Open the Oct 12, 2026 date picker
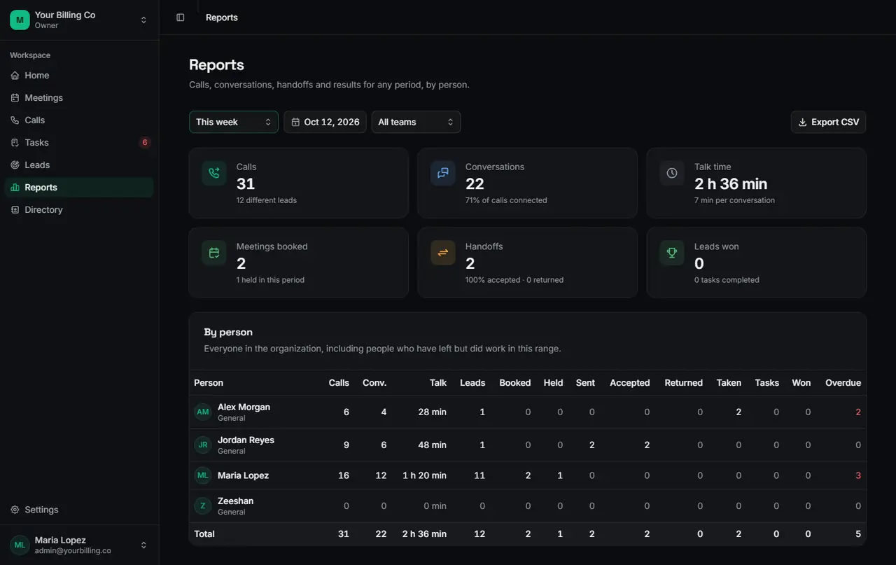896x565 pixels. 325,122
